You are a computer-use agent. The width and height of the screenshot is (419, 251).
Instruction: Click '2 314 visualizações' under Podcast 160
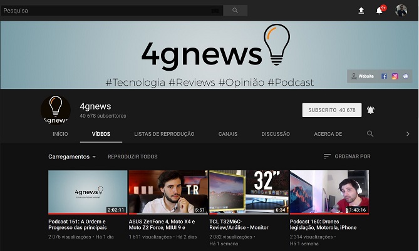point(311,237)
